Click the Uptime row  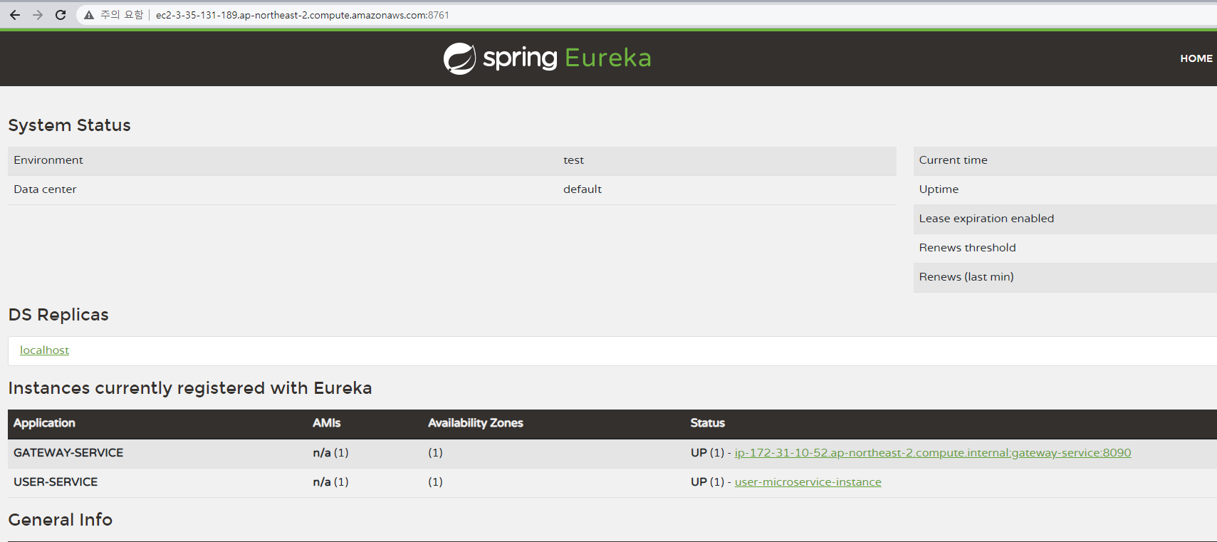tap(1065, 190)
